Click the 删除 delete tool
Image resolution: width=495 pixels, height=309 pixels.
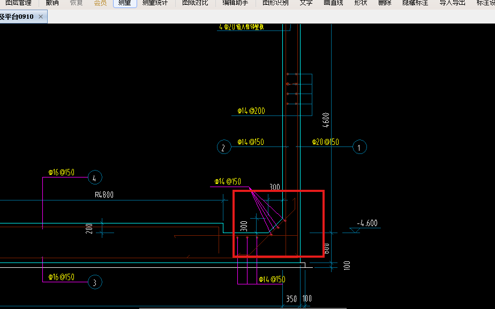[x=385, y=3]
